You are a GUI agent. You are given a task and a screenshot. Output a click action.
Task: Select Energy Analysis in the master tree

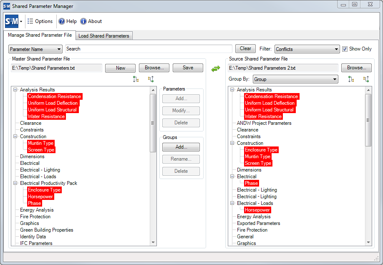37,210
